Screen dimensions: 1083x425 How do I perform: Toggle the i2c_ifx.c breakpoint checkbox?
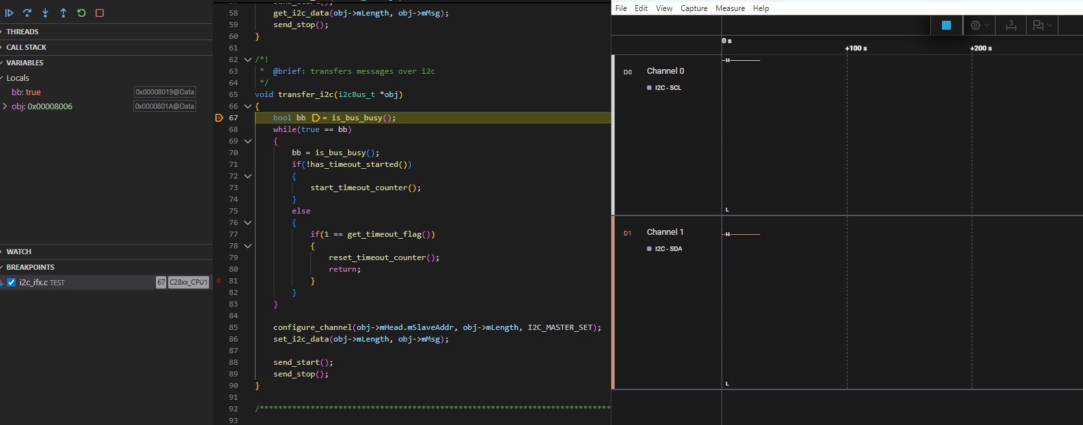pyautogui.click(x=11, y=283)
